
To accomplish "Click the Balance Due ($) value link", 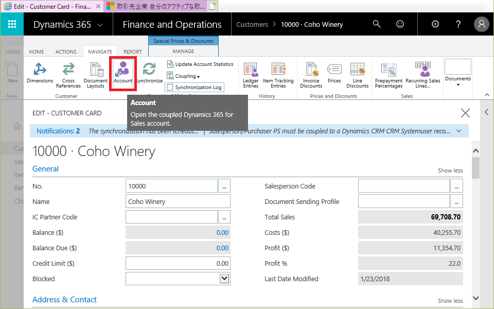I will pos(222,248).
